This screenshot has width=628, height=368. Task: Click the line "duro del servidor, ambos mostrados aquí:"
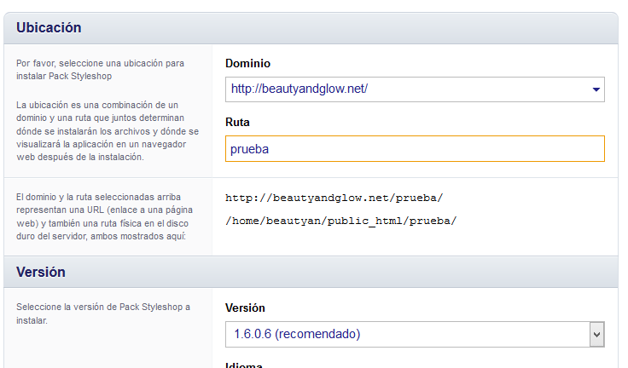pyautogui.click(x=101, y=236)
